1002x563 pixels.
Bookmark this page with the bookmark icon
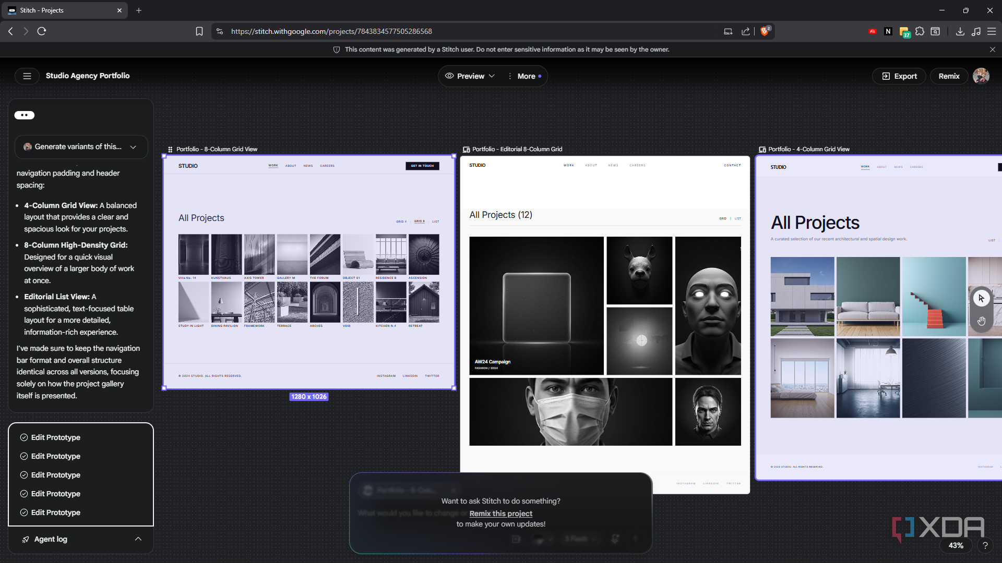[199, 31]
